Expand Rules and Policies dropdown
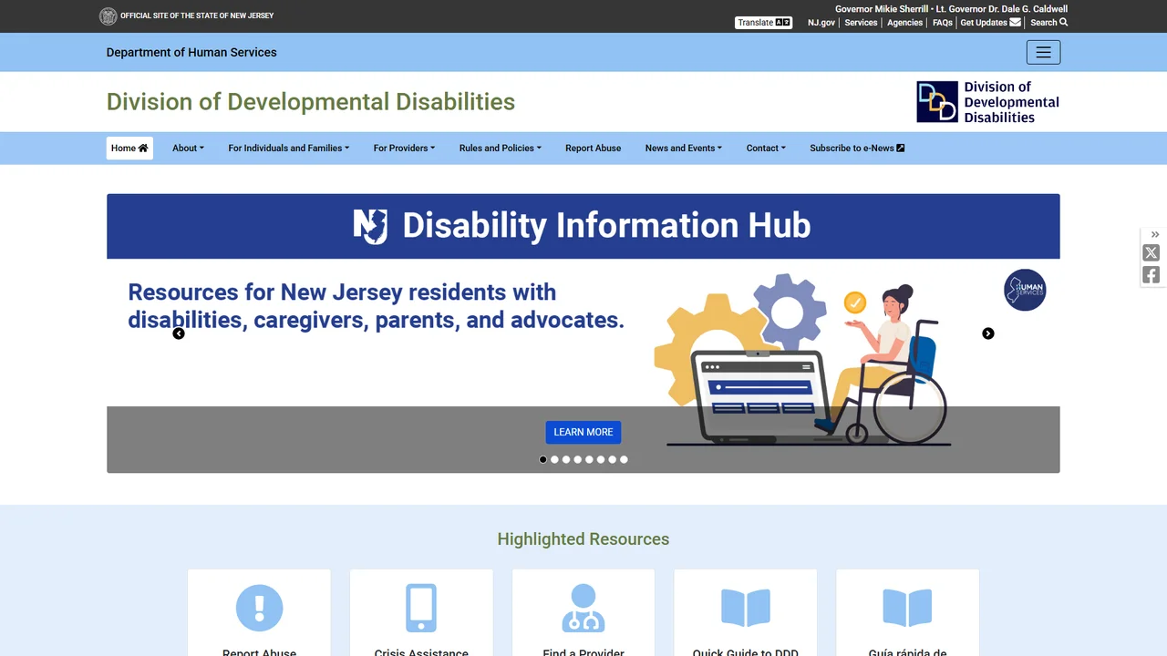 click(x=501, y=148)
